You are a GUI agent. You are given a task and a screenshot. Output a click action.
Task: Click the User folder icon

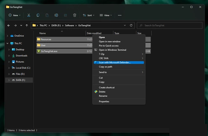click(x=39, y=45)
